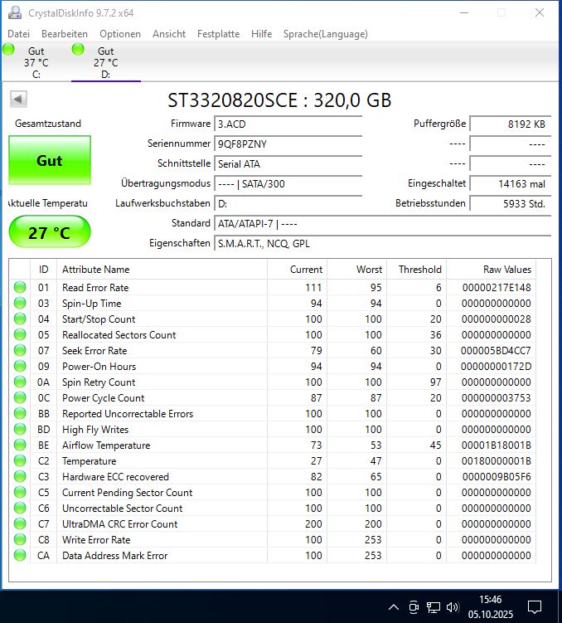
Task: Click status icon of Power Cycle Count
Action: pos(20,397)
